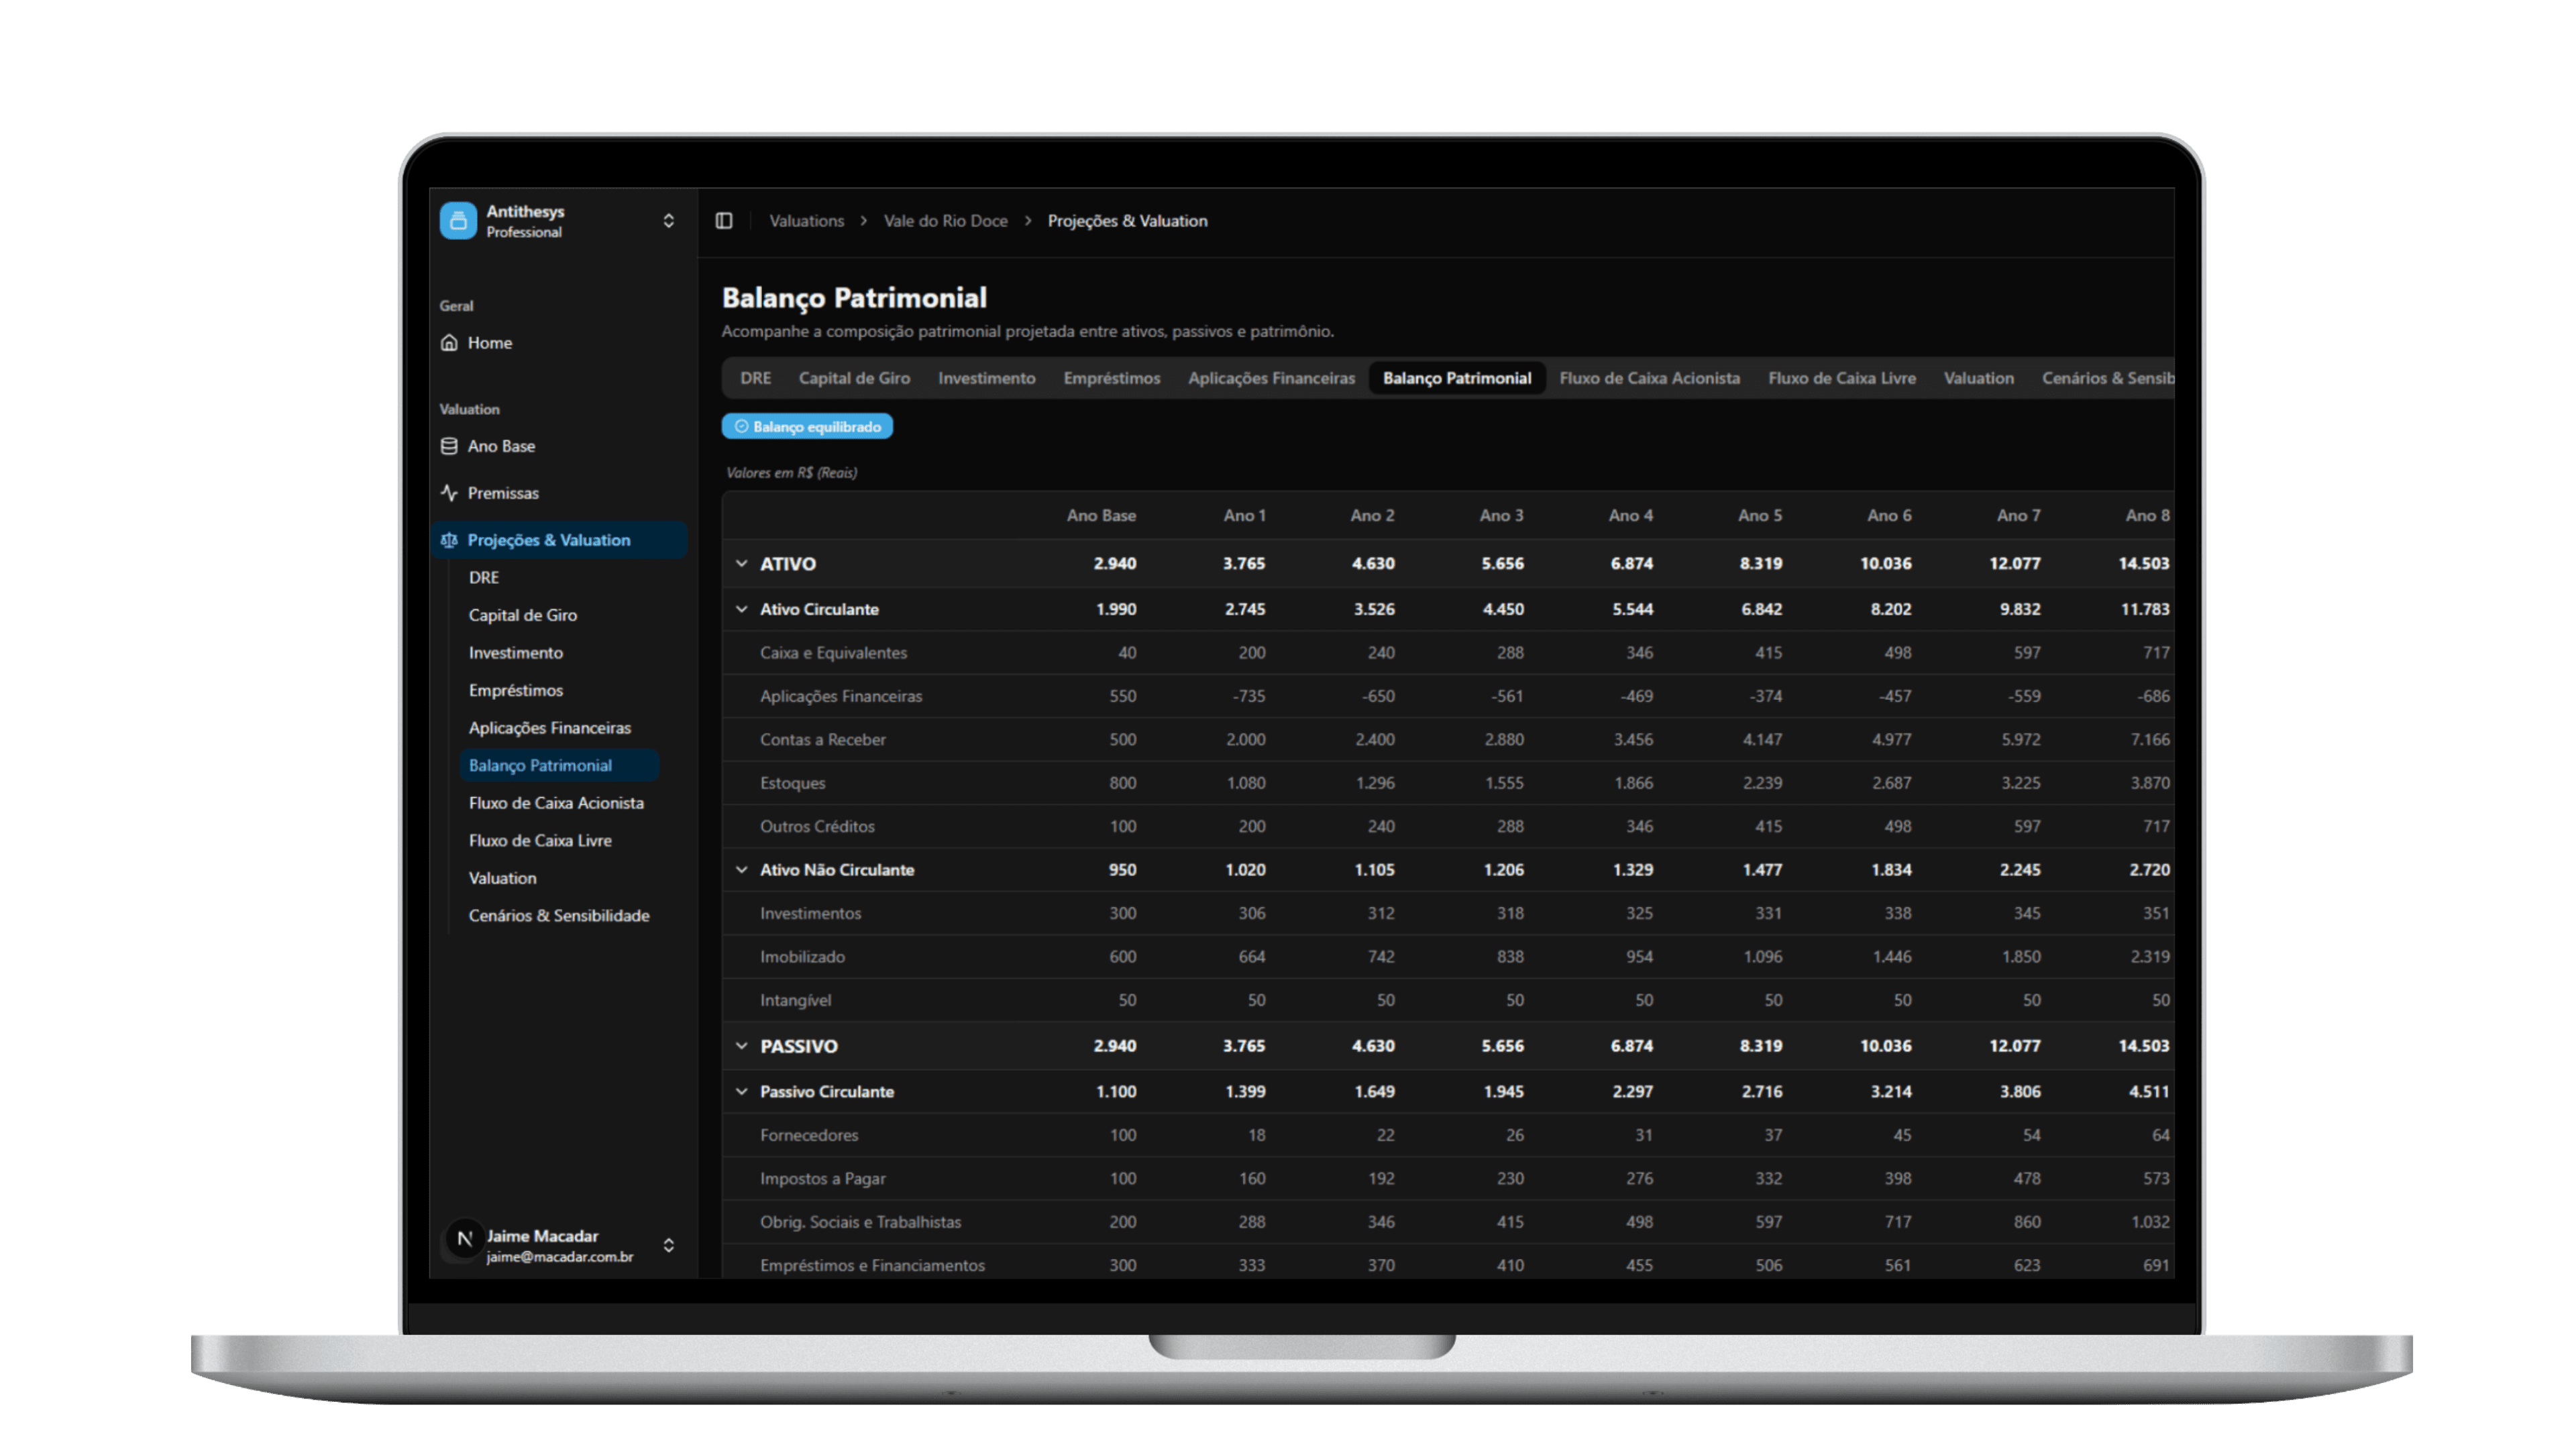2576x1448 pixels.
Task: Collapse the Ativo Não Circulante row
Action: click(741, 869)
